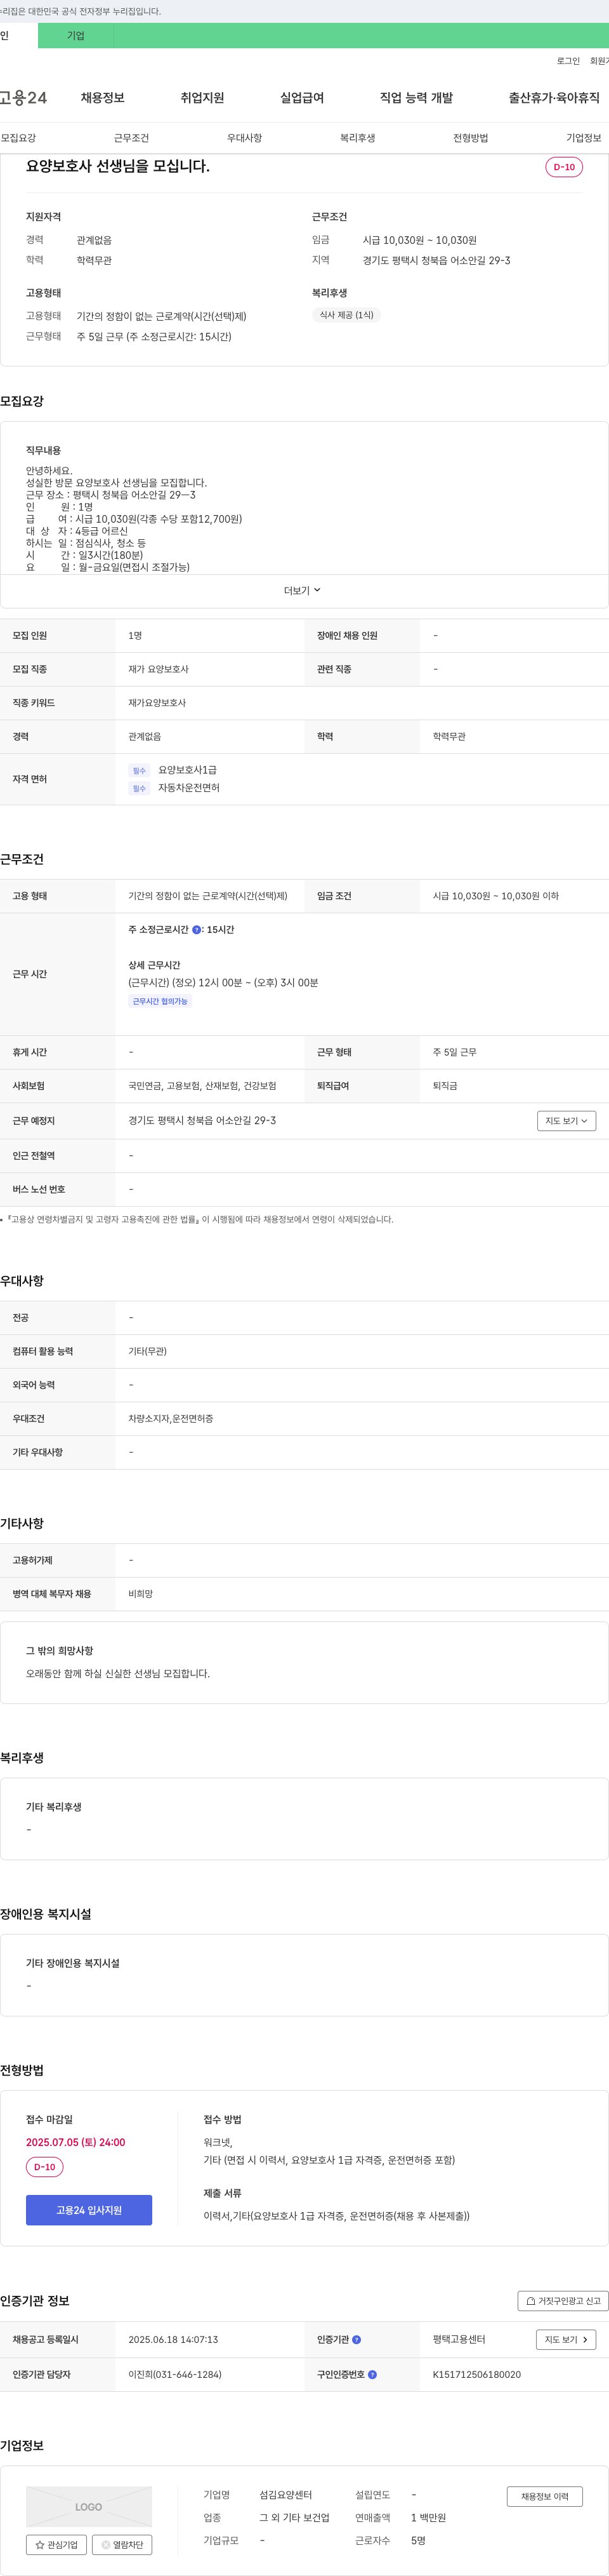609x2576 pixels.
Task: Apply with 고용24 입사지원 button
Action: [89, 2210]
